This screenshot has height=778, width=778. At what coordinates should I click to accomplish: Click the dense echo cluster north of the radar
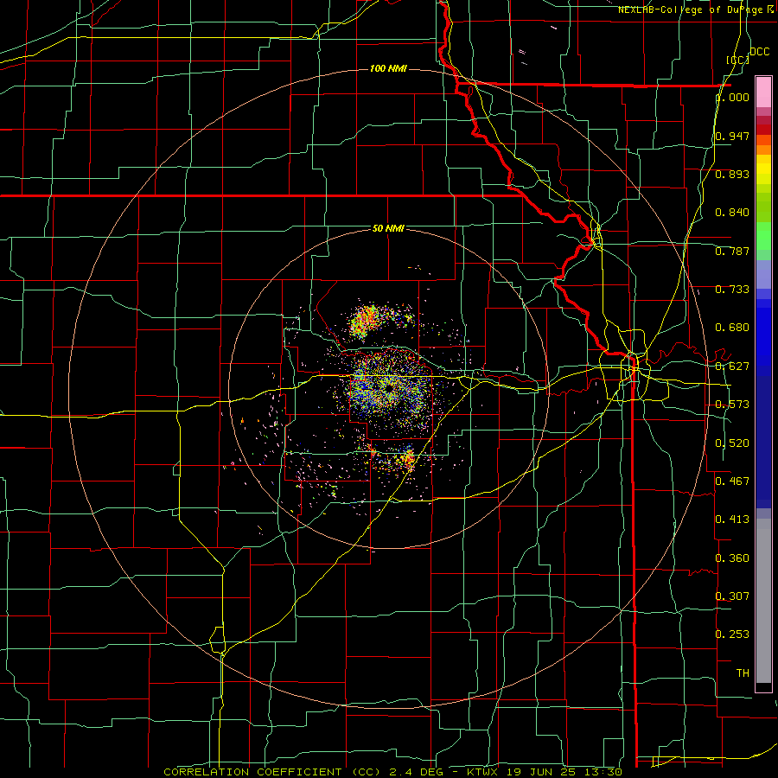pos(366,320)
